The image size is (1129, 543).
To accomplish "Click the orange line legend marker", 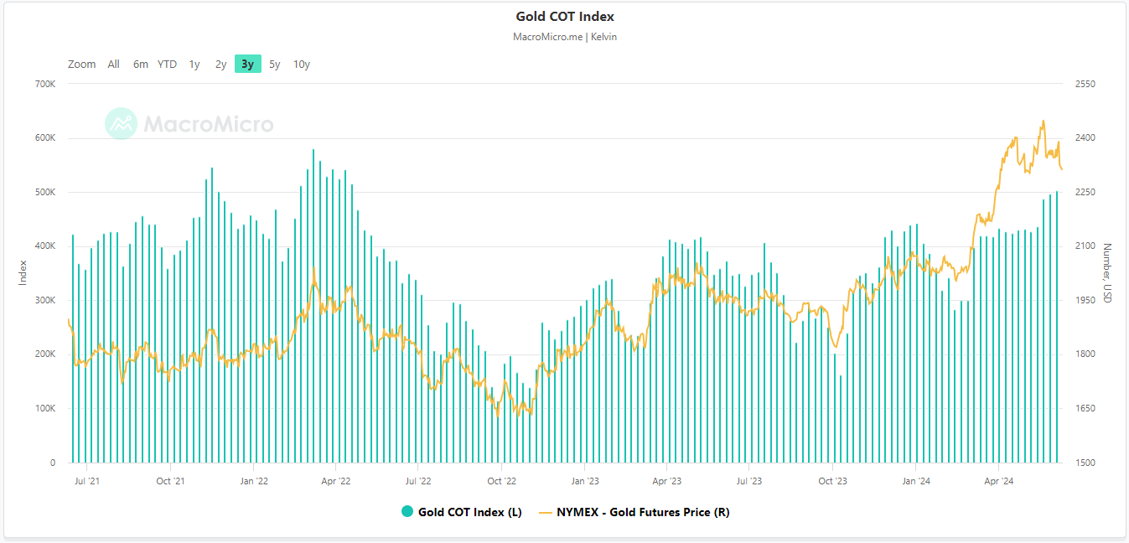I will pos(545,512).
